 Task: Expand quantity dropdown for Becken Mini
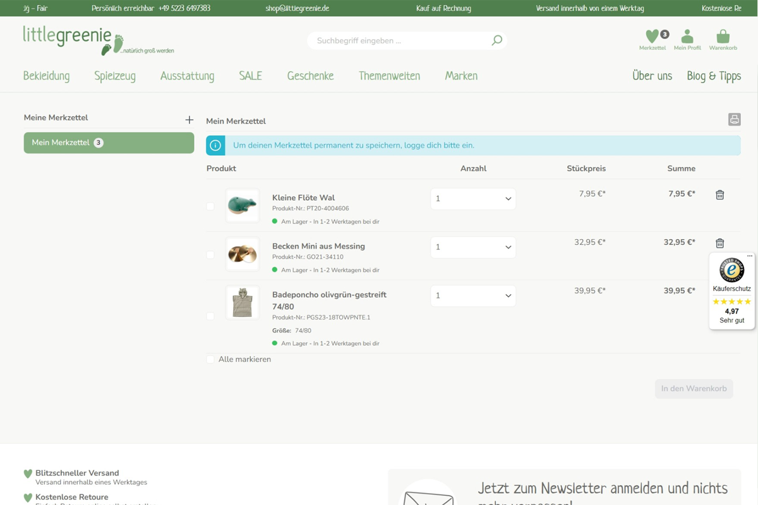(x=473, y=247)
